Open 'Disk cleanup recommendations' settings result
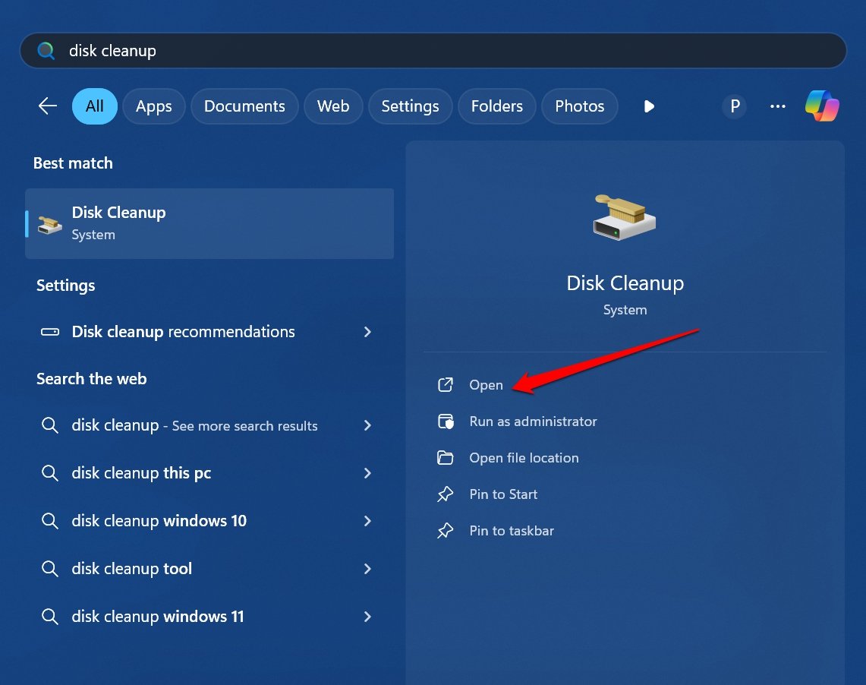Viewport: 866px width, 685px height. (x=209, y=332)
